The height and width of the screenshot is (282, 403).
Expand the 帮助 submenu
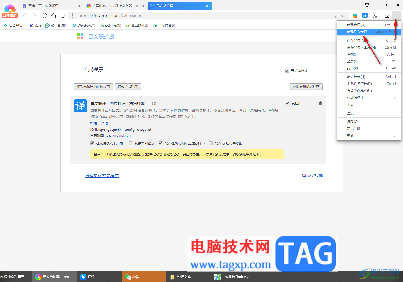[x=369, y=135]
